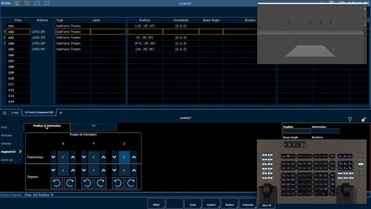Click the Type cell of channel 101
The height and width of the screenshot is (209, 371).
pyautogui.click(x=73, y=26)
